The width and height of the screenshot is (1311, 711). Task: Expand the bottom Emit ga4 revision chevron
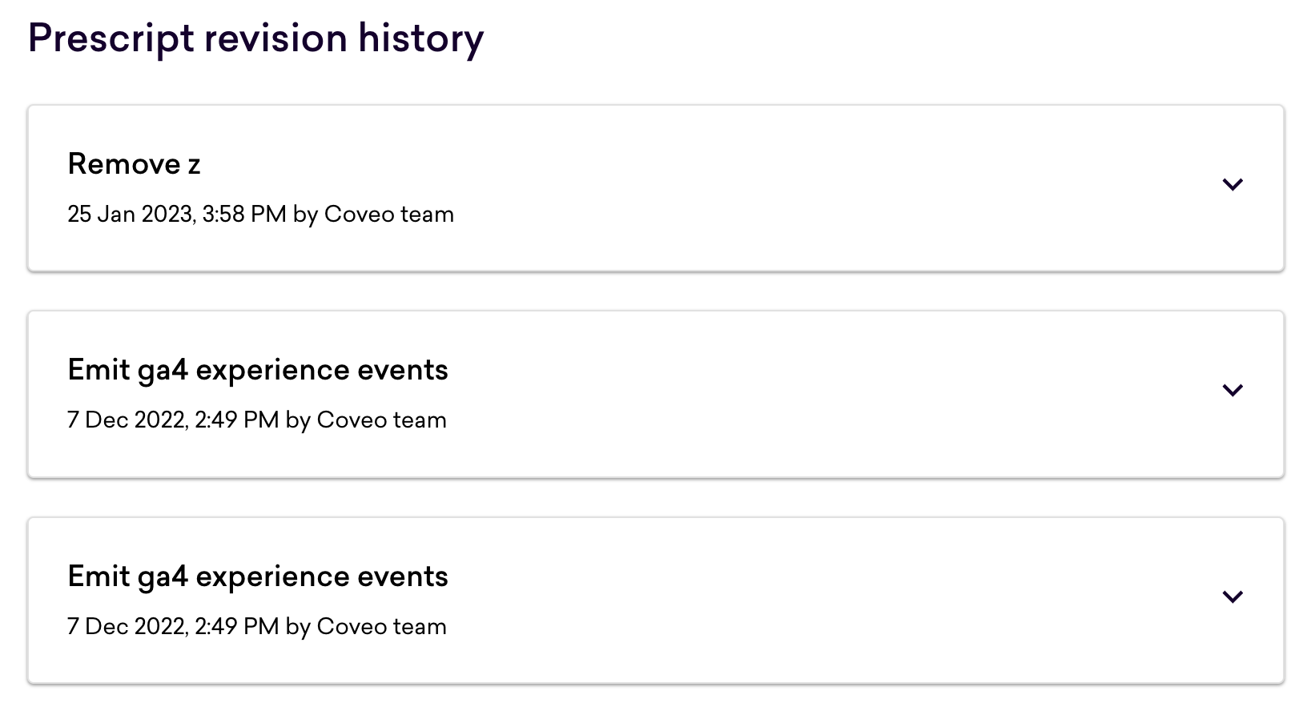1233,597
